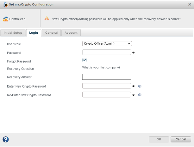Click info icon beside Re-Enter New Crypto Password

pos(140,95)
